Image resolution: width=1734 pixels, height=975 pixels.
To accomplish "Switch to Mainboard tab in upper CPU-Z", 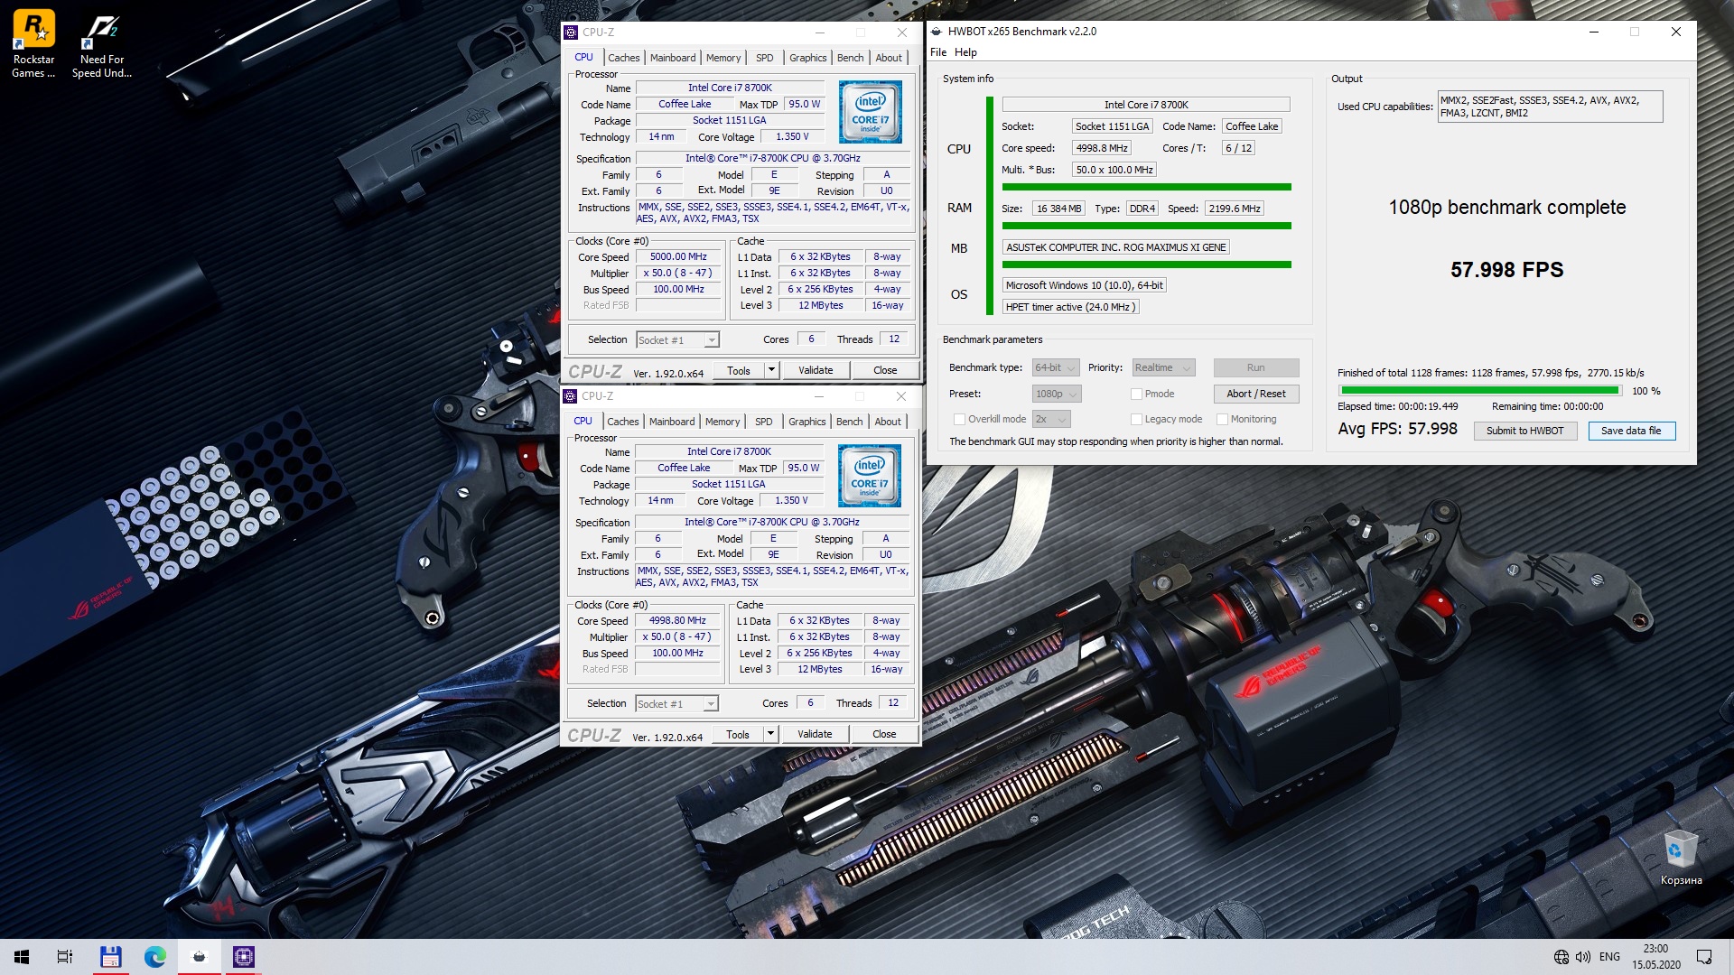I will tap(673, 58).
